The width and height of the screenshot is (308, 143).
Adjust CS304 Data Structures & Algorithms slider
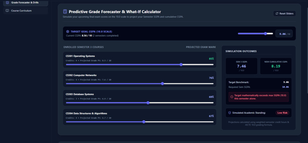tap(139, 122)
